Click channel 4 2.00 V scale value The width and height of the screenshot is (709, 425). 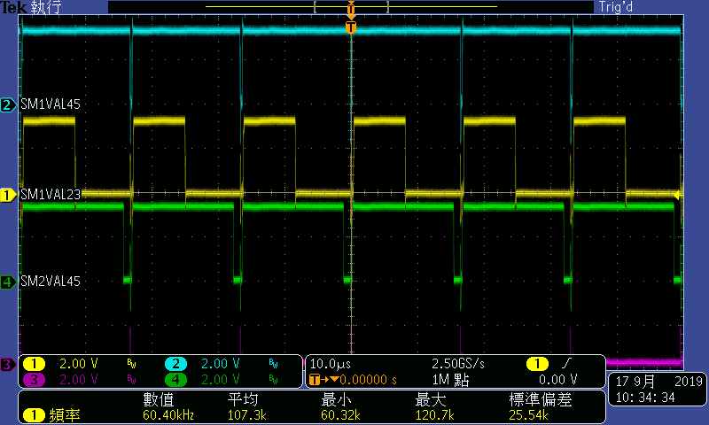point(220,379)
